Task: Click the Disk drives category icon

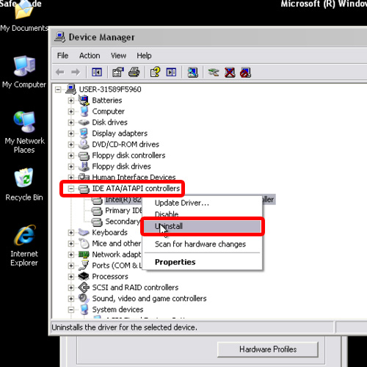Action: click(x=84, y=122)
